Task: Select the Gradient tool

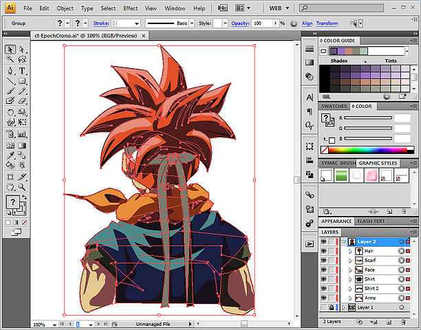Action: click(22, 146)
